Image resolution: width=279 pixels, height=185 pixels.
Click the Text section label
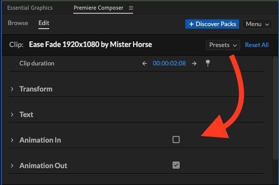(26, 114)
